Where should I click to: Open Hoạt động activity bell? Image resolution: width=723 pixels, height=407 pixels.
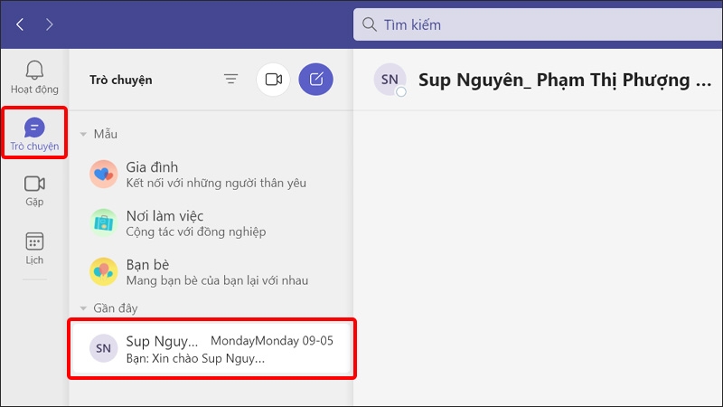34,77
